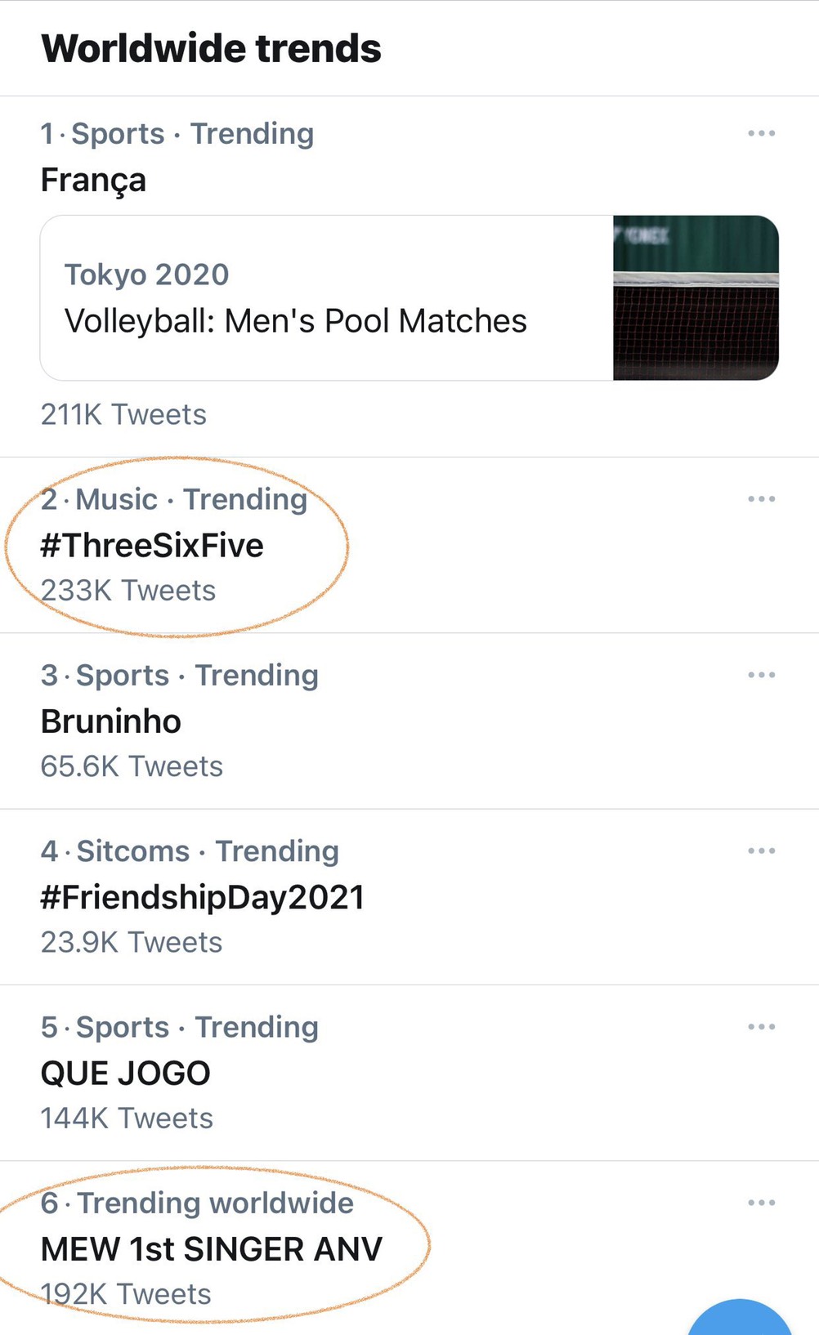Open more options for Bruninho trend
This screenshot has width=819, height=1335.
761,675
